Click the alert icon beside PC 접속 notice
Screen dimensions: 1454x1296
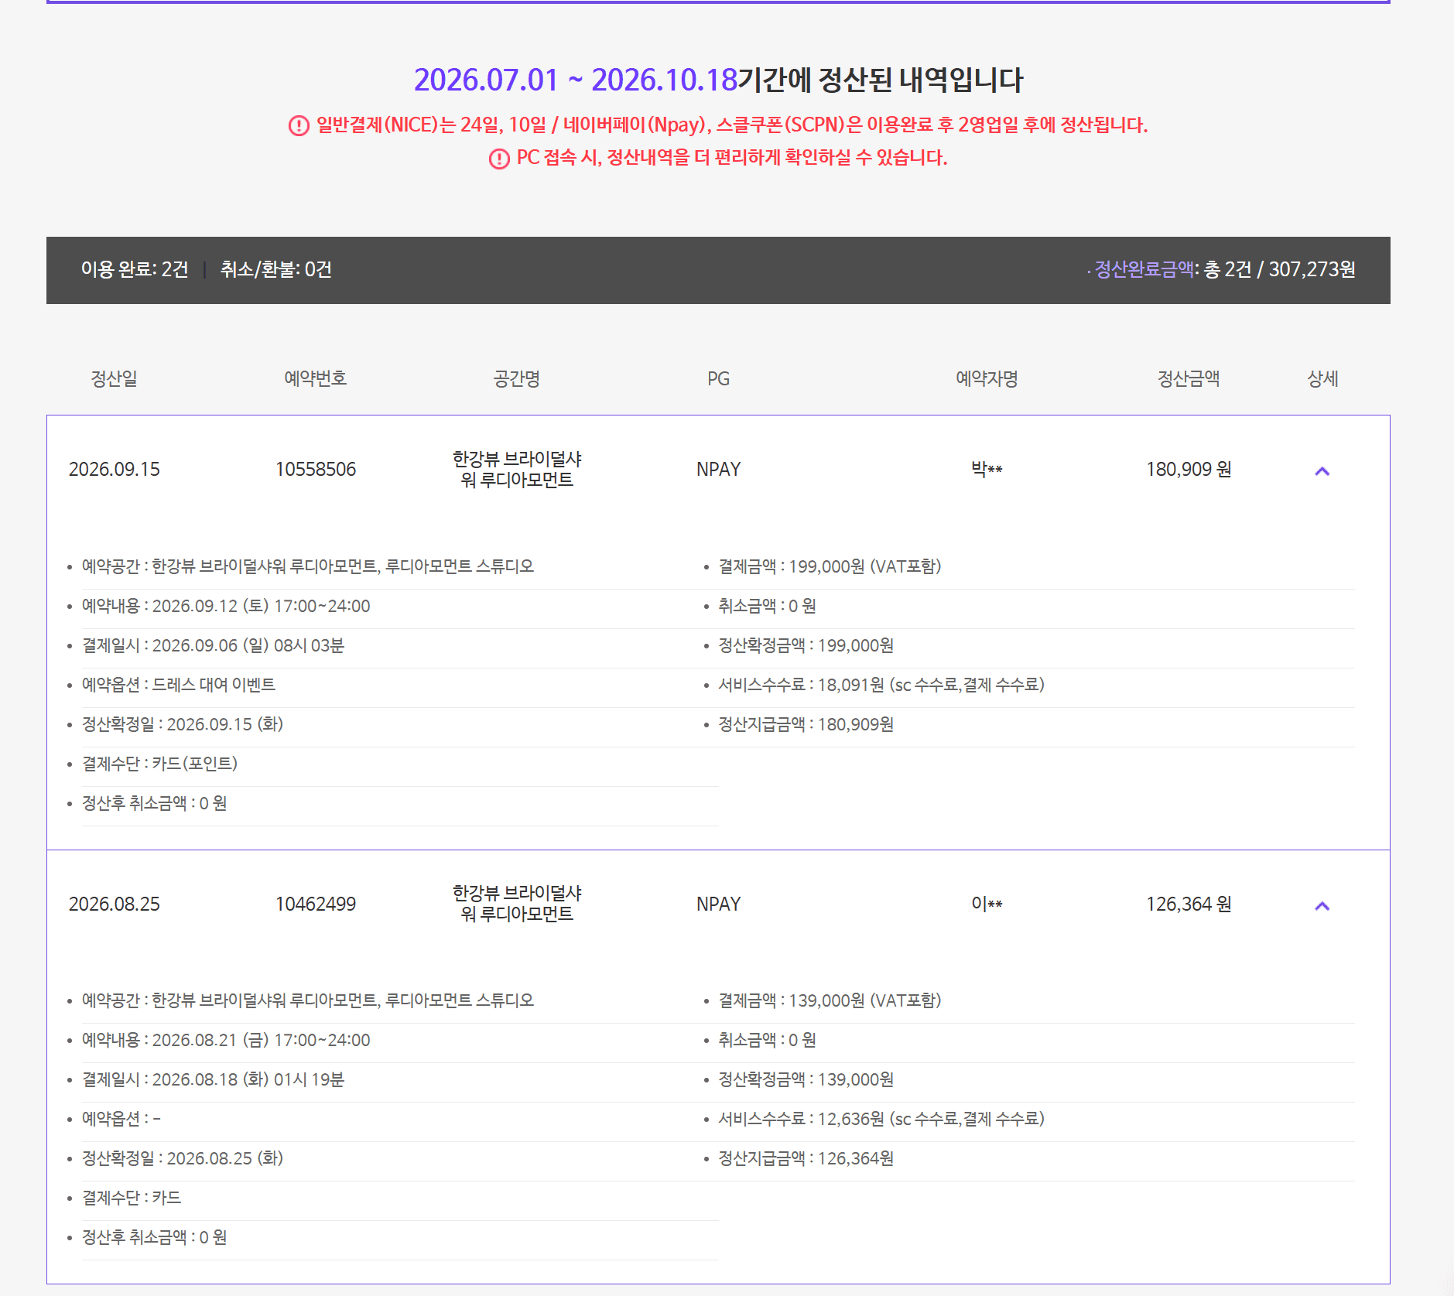point(499,159)
